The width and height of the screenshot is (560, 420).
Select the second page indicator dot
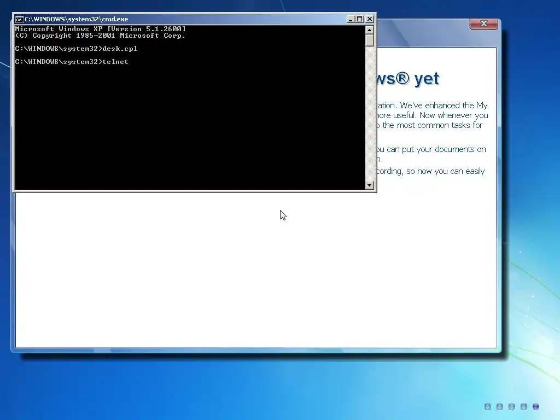pyautogui.click(x=500, y=406)
